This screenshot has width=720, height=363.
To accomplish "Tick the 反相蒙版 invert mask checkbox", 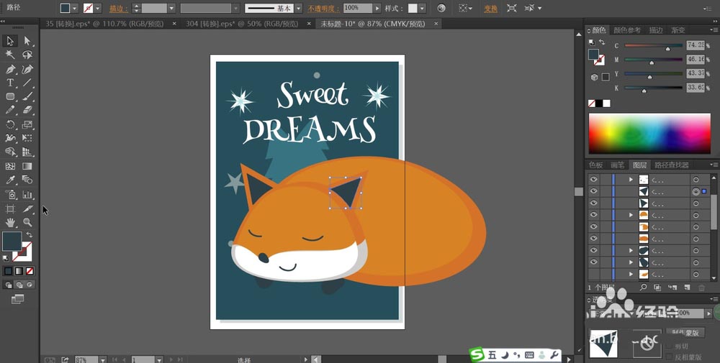I will pyautogui.click(x=669, y=357).
